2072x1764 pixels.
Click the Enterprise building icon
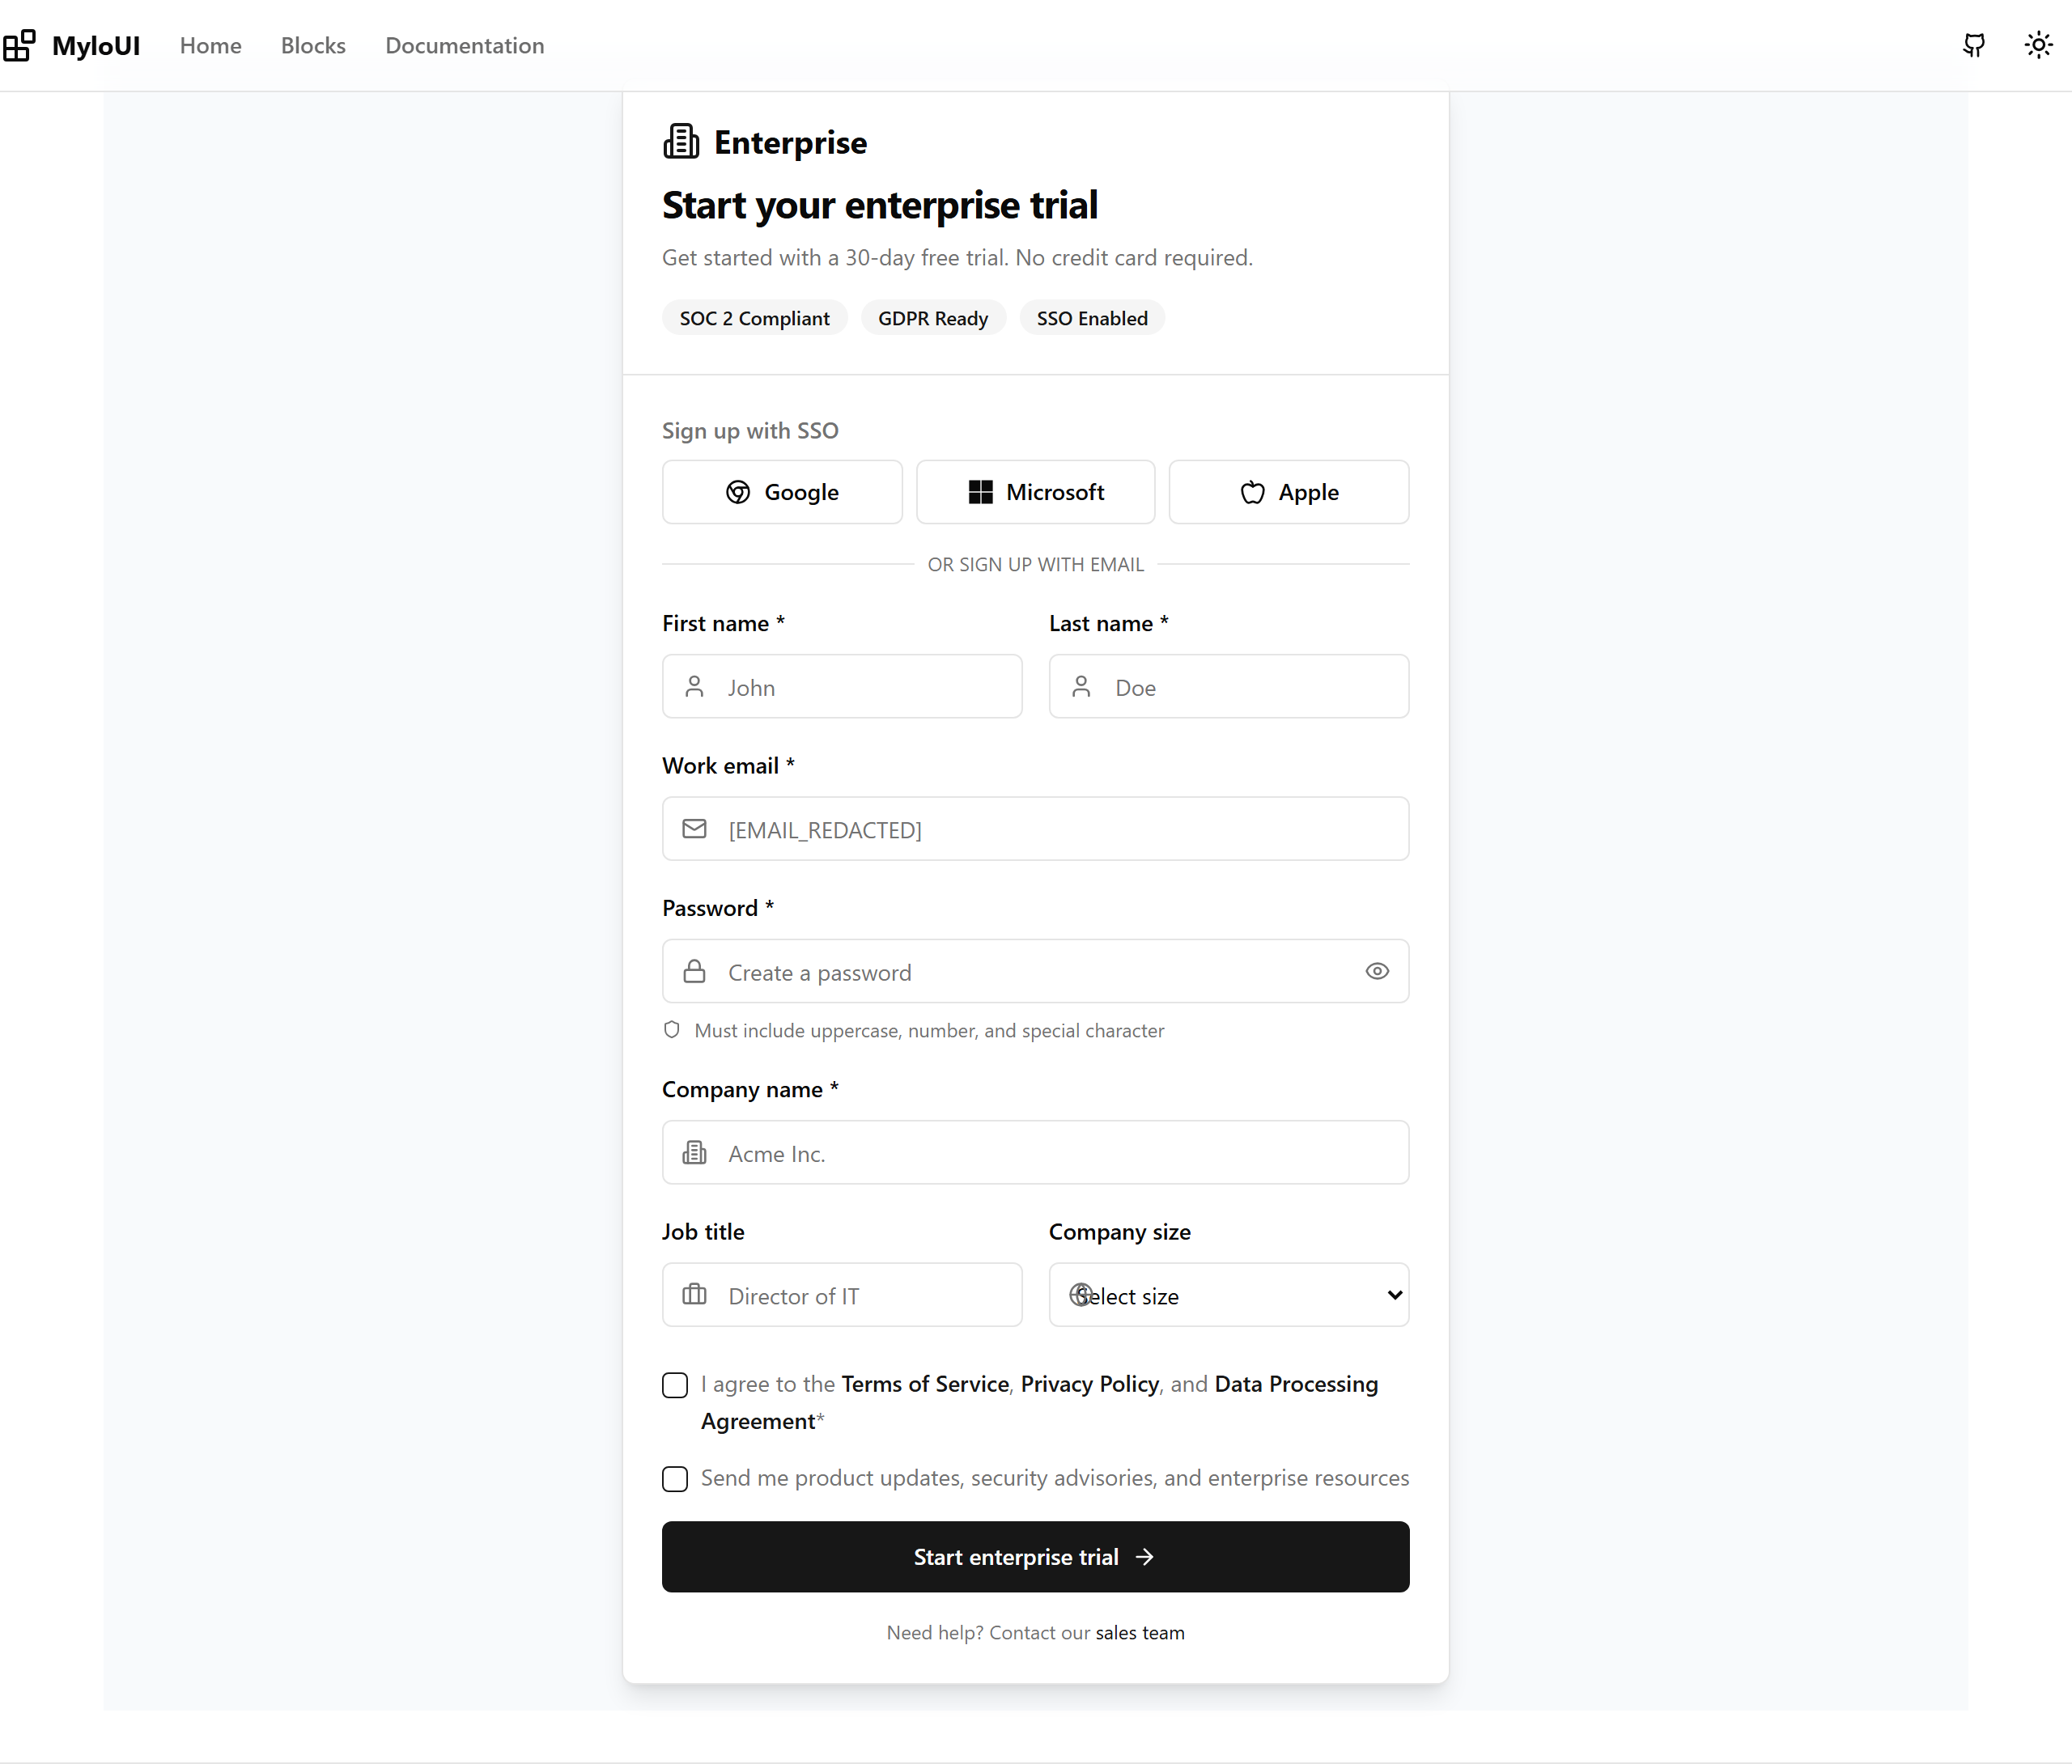point(681,142)
